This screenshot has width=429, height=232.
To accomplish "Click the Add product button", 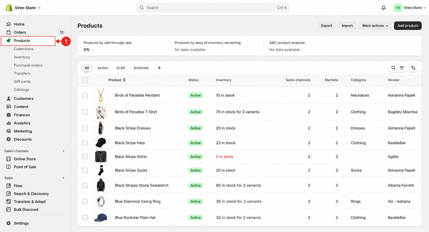I will 408,26.
